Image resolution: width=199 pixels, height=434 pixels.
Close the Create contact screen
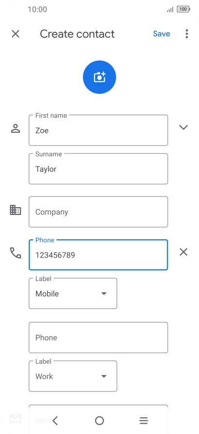click(16, 34)
